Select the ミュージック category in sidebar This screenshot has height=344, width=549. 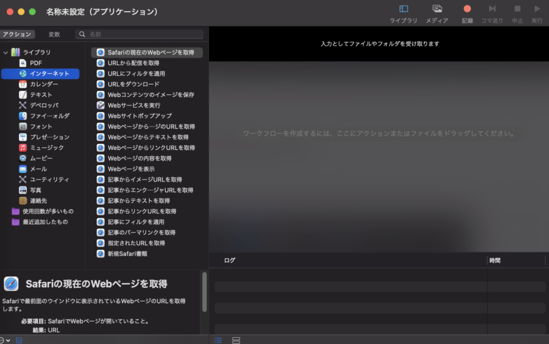click(46, 147)
